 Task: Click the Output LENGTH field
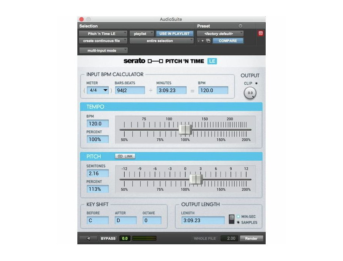[203, 220]
